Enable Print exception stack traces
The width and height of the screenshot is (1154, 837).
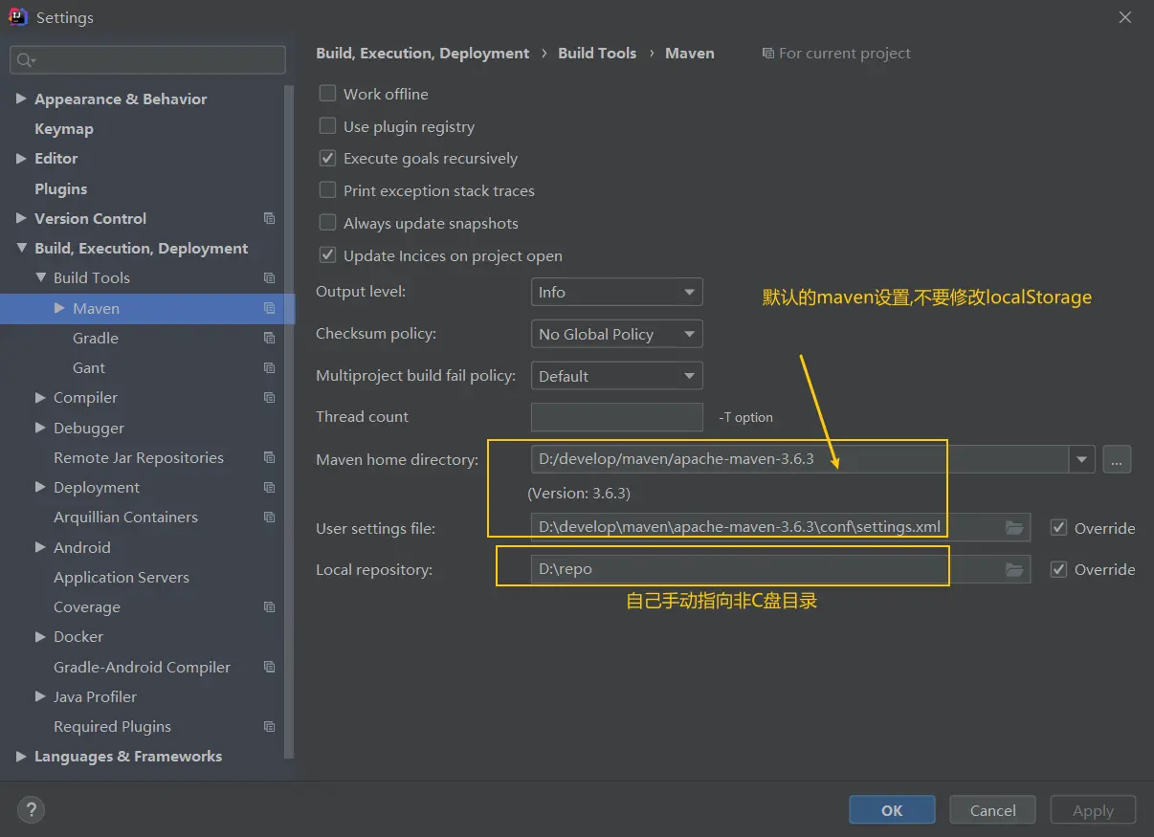[x=327, y=190]
